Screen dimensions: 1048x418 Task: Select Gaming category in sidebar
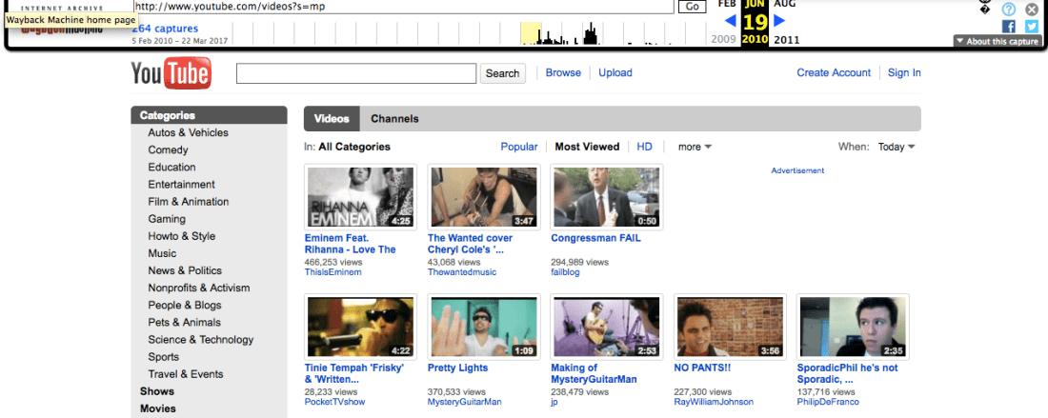[167, 219]
